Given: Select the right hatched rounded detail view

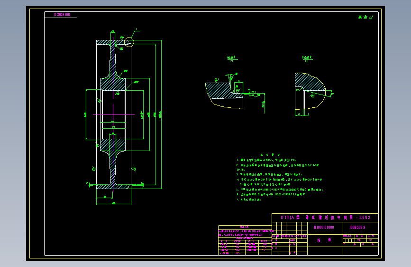Looking at the screenshot, I should tap(310, 91).
